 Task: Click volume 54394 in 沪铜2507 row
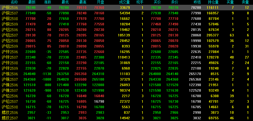(125, 13)
